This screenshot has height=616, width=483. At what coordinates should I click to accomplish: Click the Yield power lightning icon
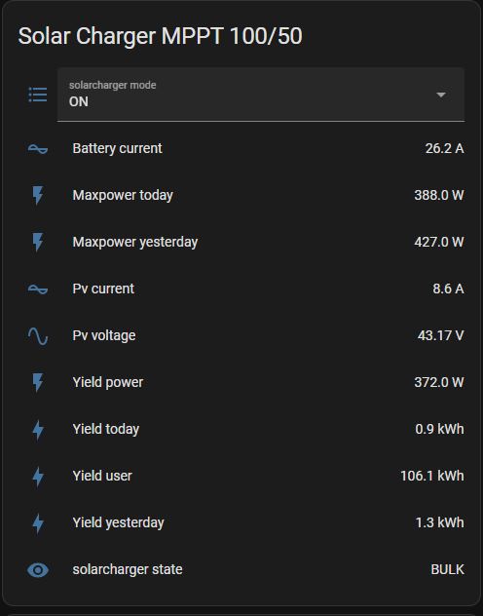[x=38, y=382]
